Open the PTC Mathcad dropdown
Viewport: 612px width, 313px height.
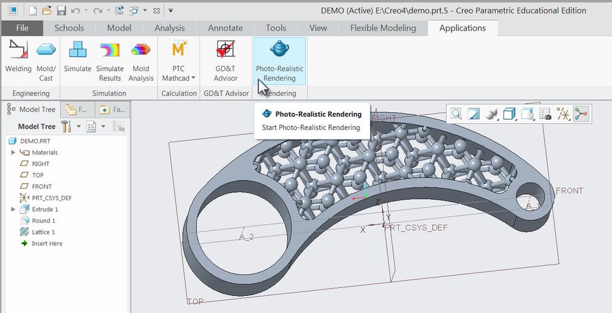[x=193, y=78]
